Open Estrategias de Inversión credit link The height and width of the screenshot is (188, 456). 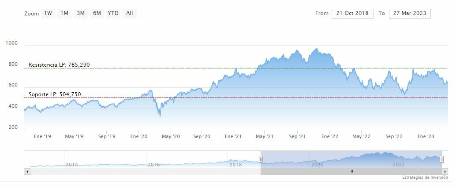tap(425, 177)
